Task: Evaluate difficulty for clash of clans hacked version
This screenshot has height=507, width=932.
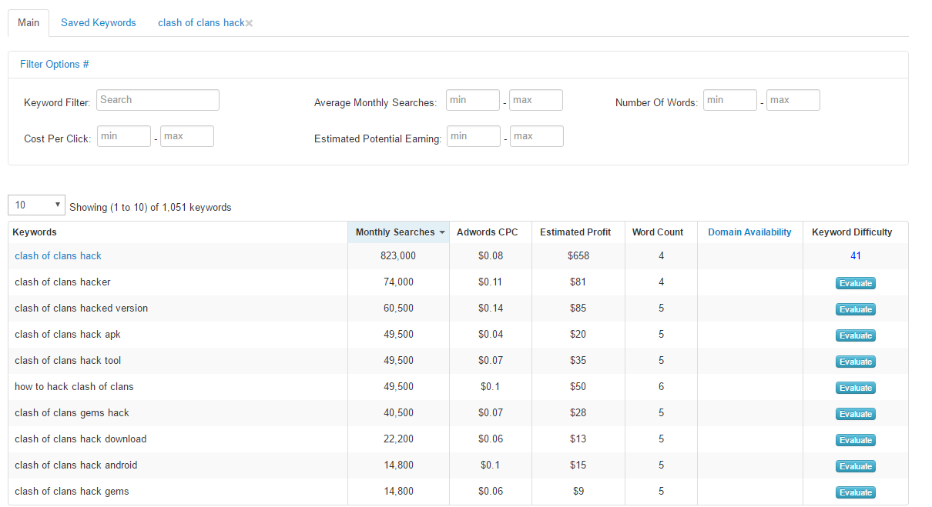Action: click(x=856, y=309)
